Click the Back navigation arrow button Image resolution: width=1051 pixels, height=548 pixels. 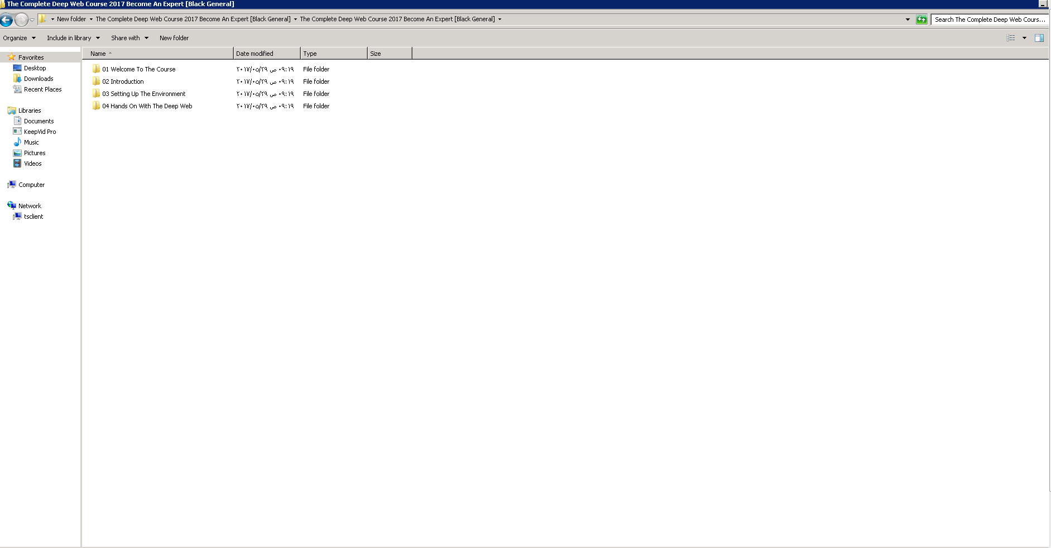click(x=6, y=20)
